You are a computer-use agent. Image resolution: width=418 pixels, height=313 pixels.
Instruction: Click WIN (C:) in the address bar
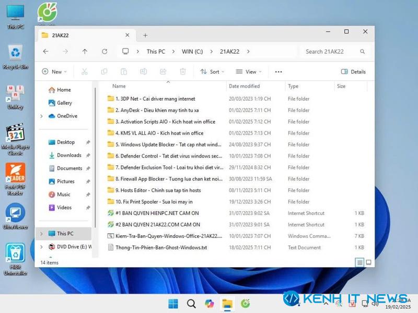click(192, 51)
